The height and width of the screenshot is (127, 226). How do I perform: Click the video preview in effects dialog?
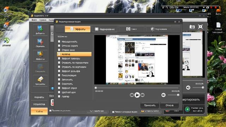(x=137, y=60)
